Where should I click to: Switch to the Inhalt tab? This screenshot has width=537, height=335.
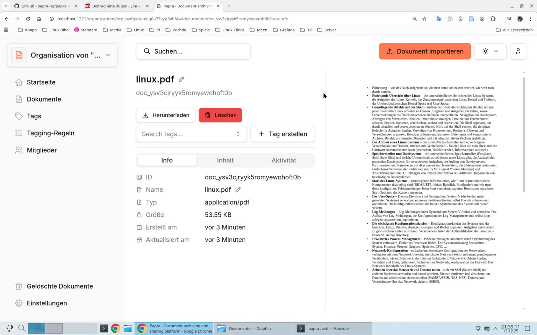pos(225,160)
